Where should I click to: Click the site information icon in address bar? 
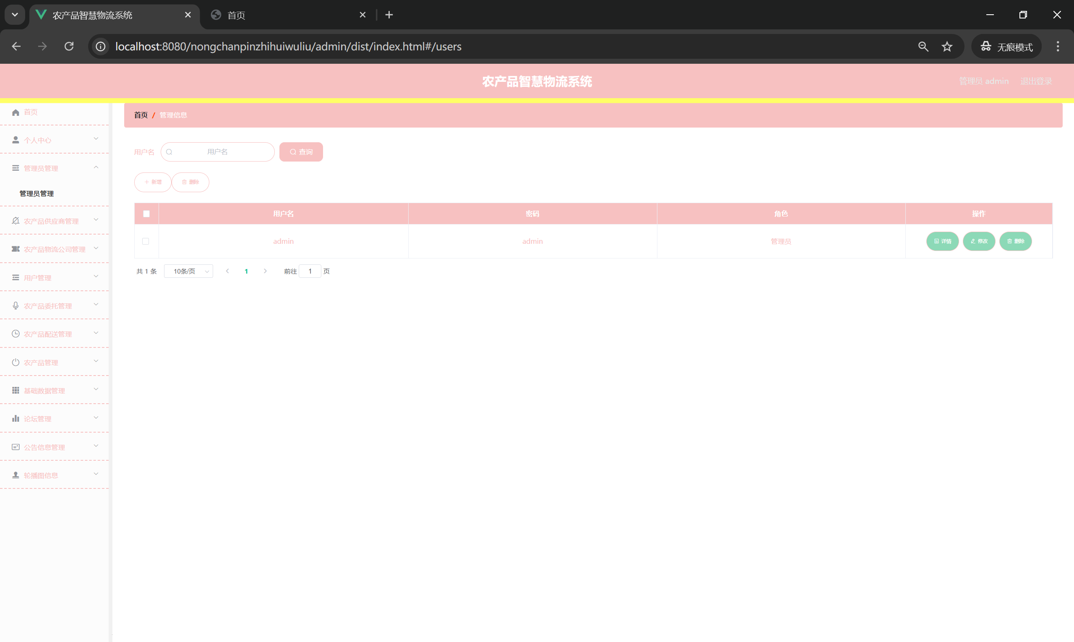pos(101,46)
